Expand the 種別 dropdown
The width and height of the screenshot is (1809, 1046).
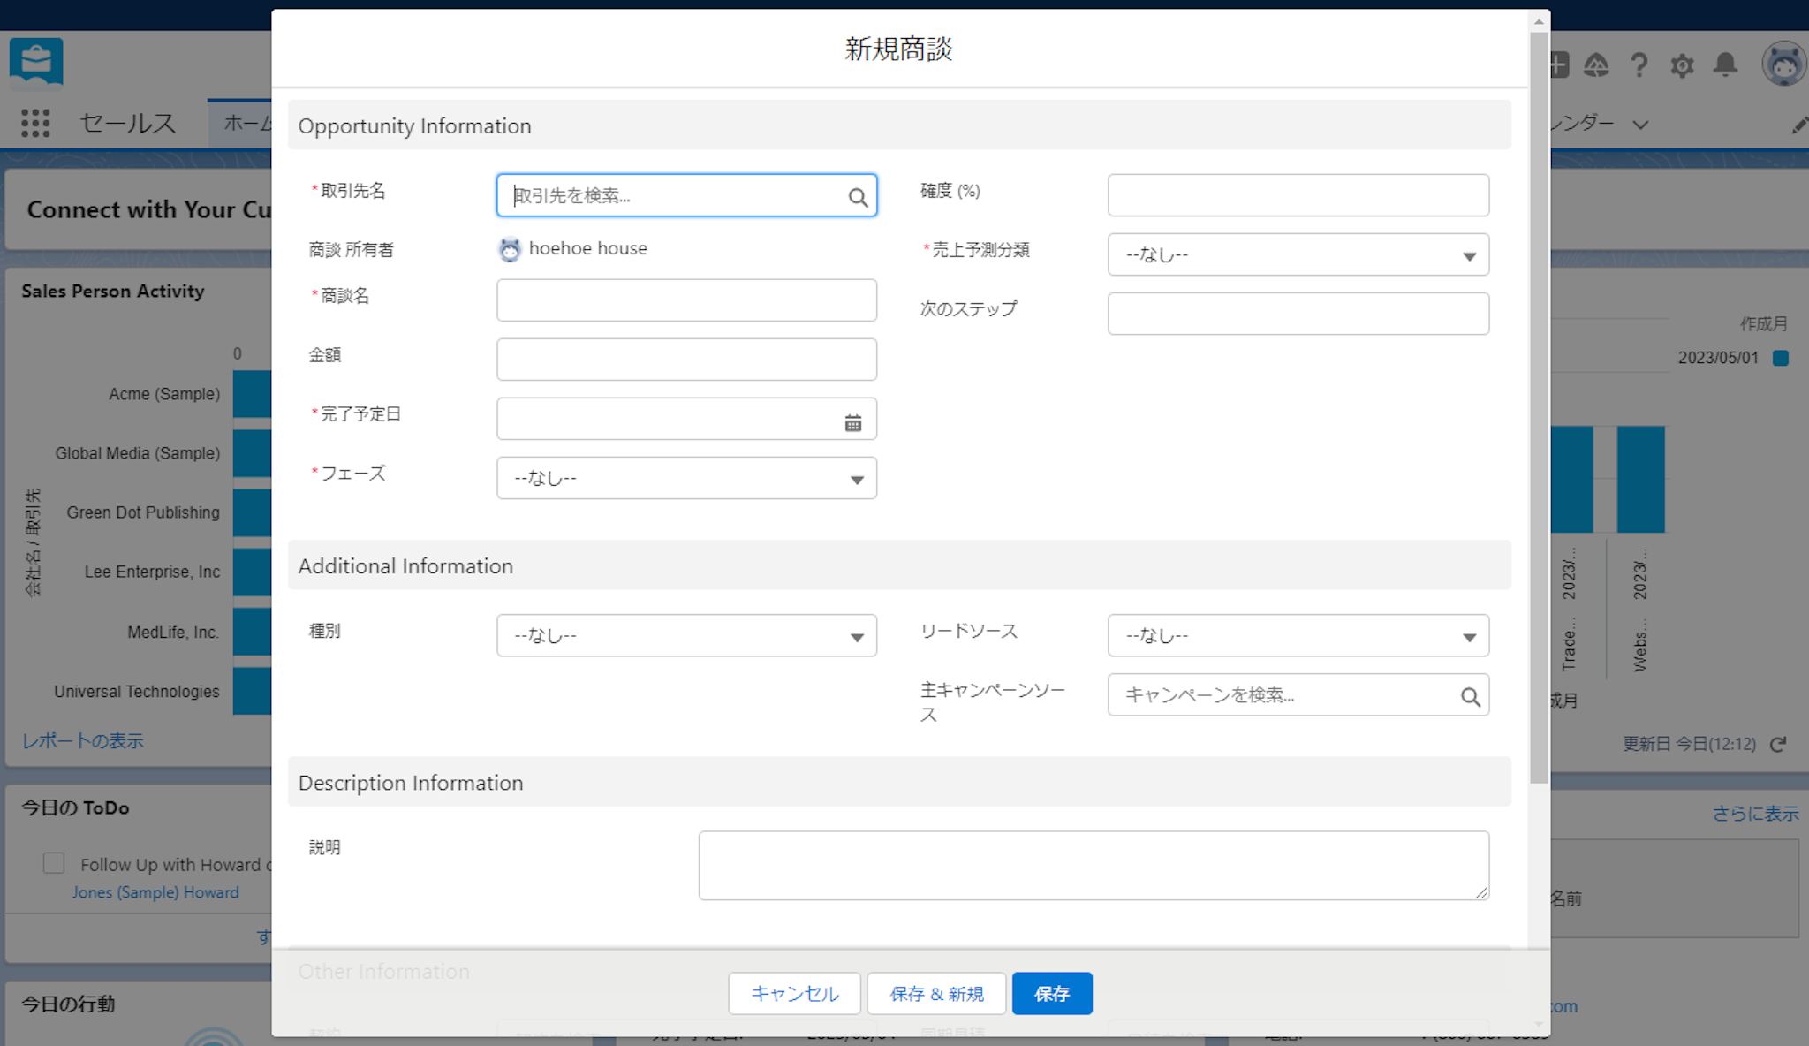pyautogui.click(x=686, y=636)
